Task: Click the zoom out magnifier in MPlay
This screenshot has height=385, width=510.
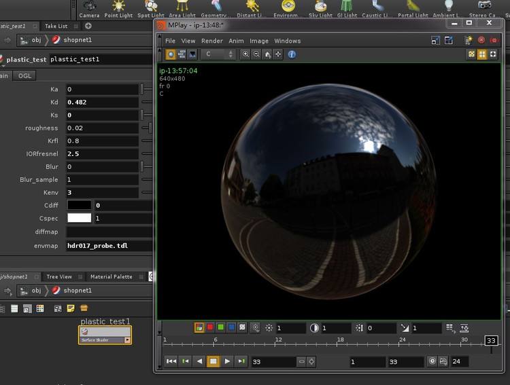Action: pyautogui.click(x=257, y=54)
